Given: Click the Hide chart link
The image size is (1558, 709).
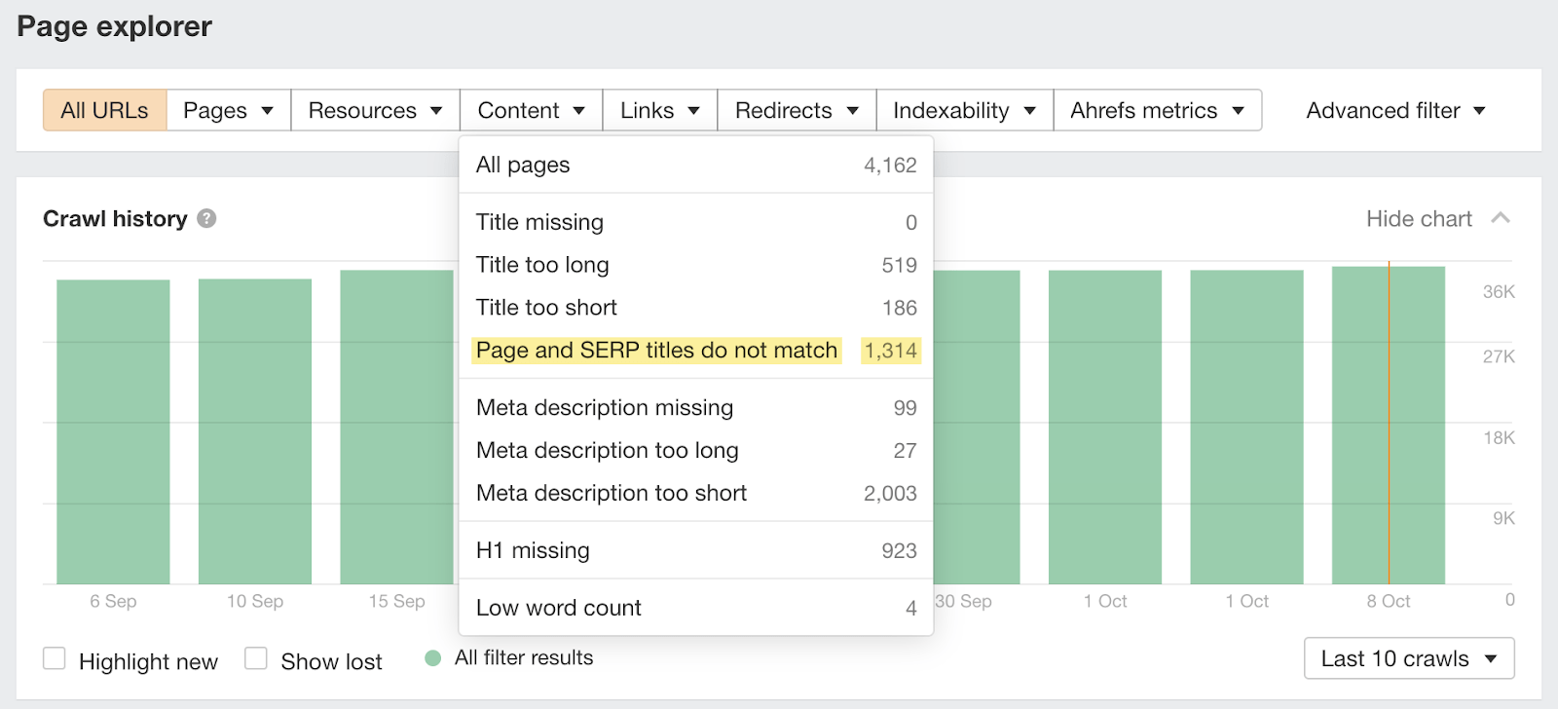Looking at the screenshot, I should click(1418, 219).
